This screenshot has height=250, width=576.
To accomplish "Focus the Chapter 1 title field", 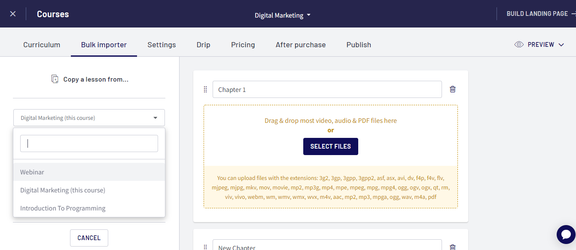I will point(327,89).
